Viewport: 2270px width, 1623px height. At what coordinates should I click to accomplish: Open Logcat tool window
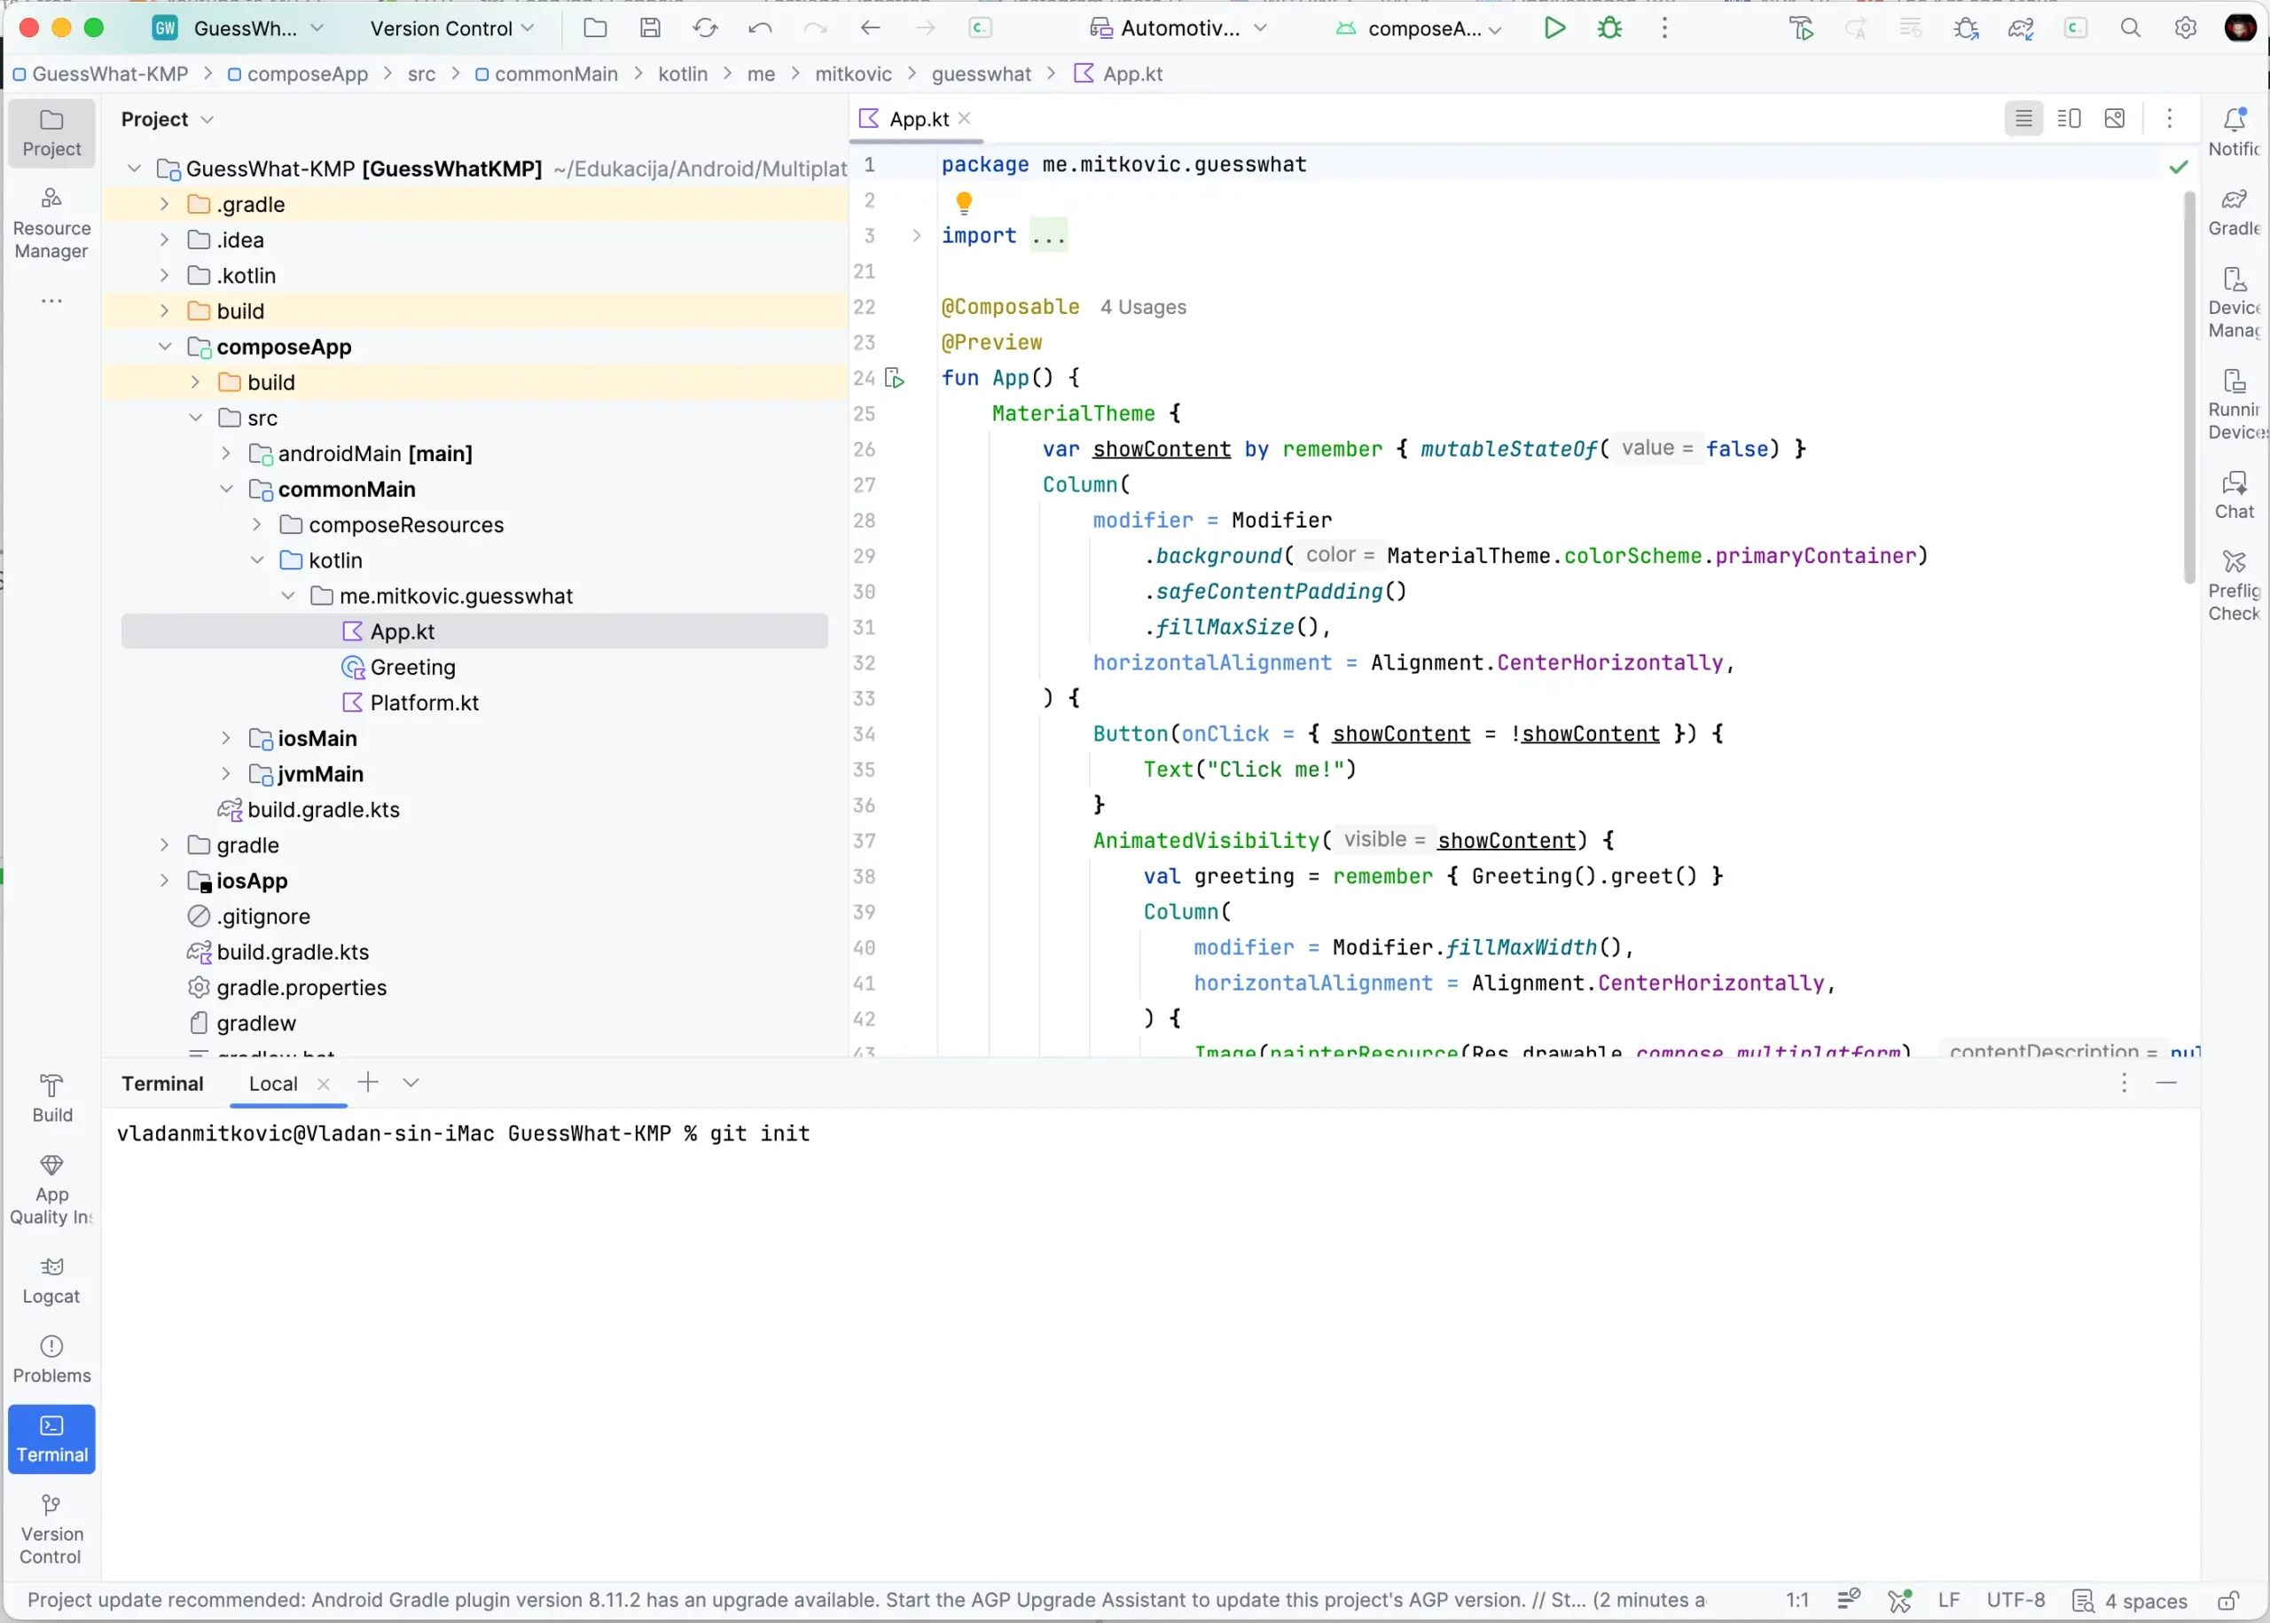pyautogui.click(x=51, y=1280)
